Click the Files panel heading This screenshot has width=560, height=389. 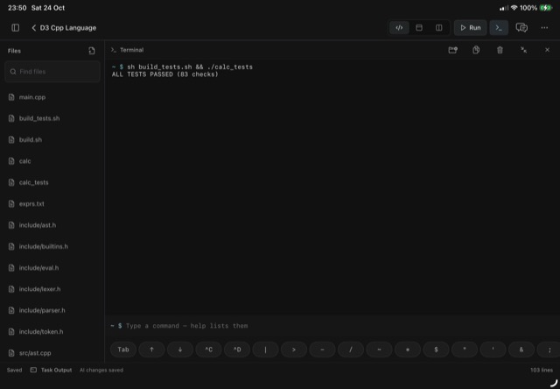tap(14, 51)
